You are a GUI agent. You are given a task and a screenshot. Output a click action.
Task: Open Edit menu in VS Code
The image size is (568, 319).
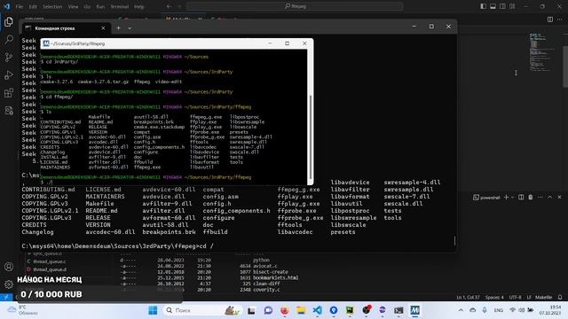tap(33, 6)
